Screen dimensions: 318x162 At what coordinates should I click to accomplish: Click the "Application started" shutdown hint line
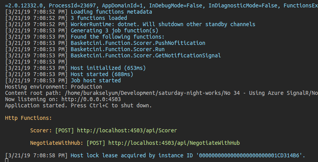78,105
